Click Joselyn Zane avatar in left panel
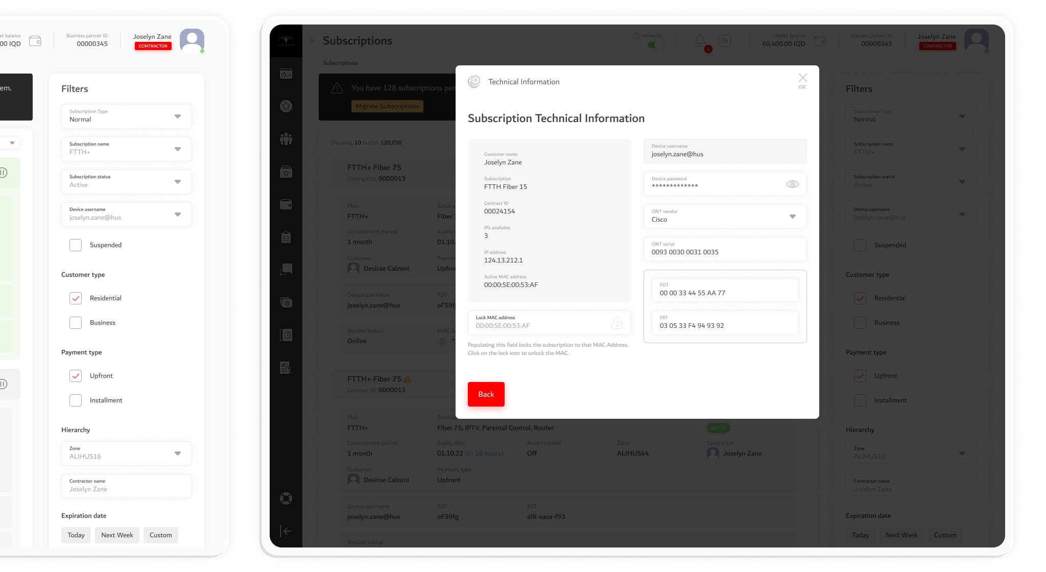The height and width of the screenshot is (572, 1046). (192, 40)
